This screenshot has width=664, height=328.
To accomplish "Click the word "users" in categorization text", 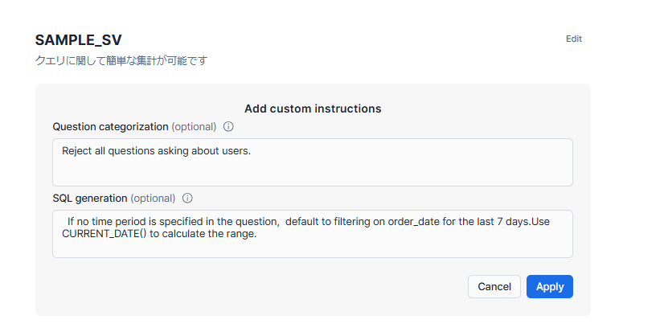I will pyautogui.click(x=235, y=150).
